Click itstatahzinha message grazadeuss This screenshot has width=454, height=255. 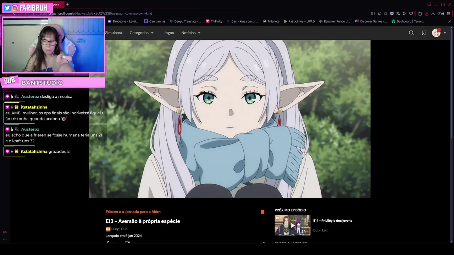(59, 152)
